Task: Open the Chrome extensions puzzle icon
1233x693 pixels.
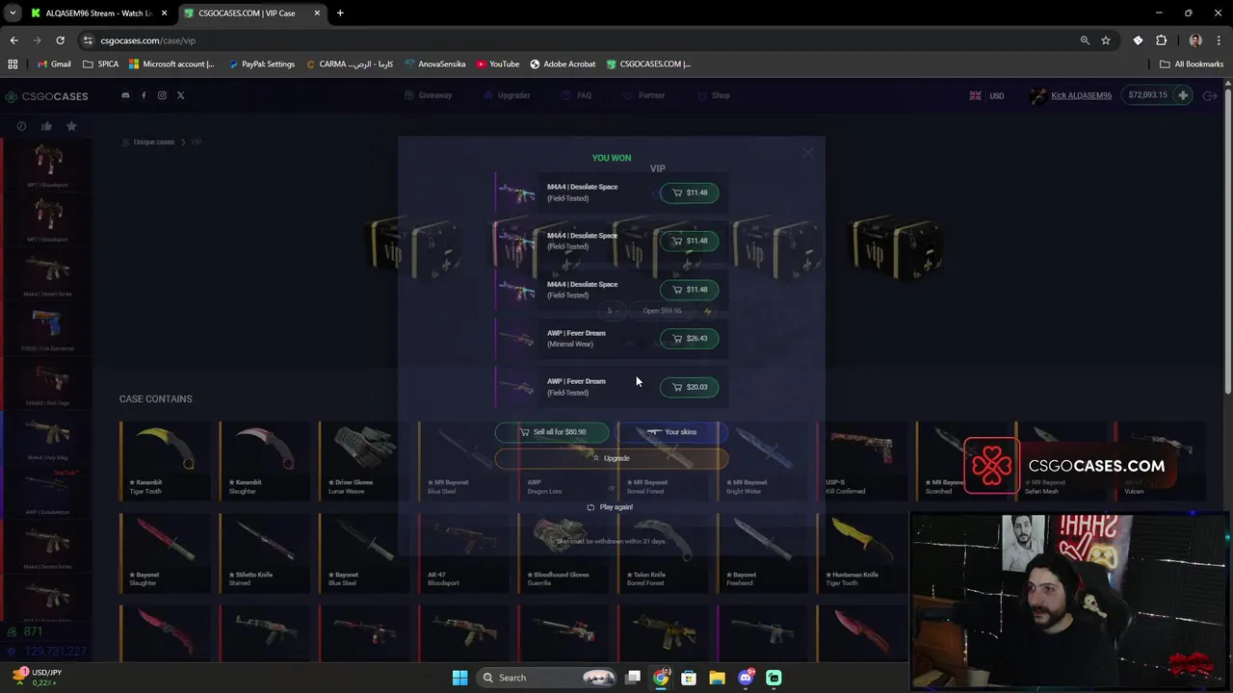Action: [1161, 40]
